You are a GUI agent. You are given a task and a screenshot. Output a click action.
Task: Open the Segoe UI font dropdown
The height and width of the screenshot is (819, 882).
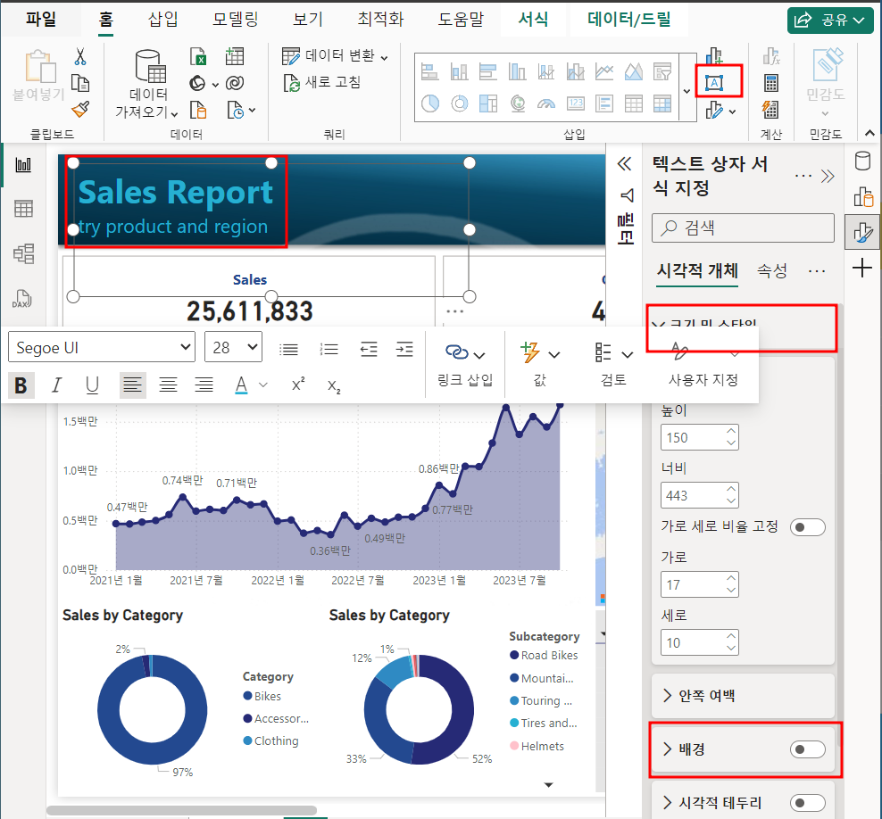coord(102,347)
